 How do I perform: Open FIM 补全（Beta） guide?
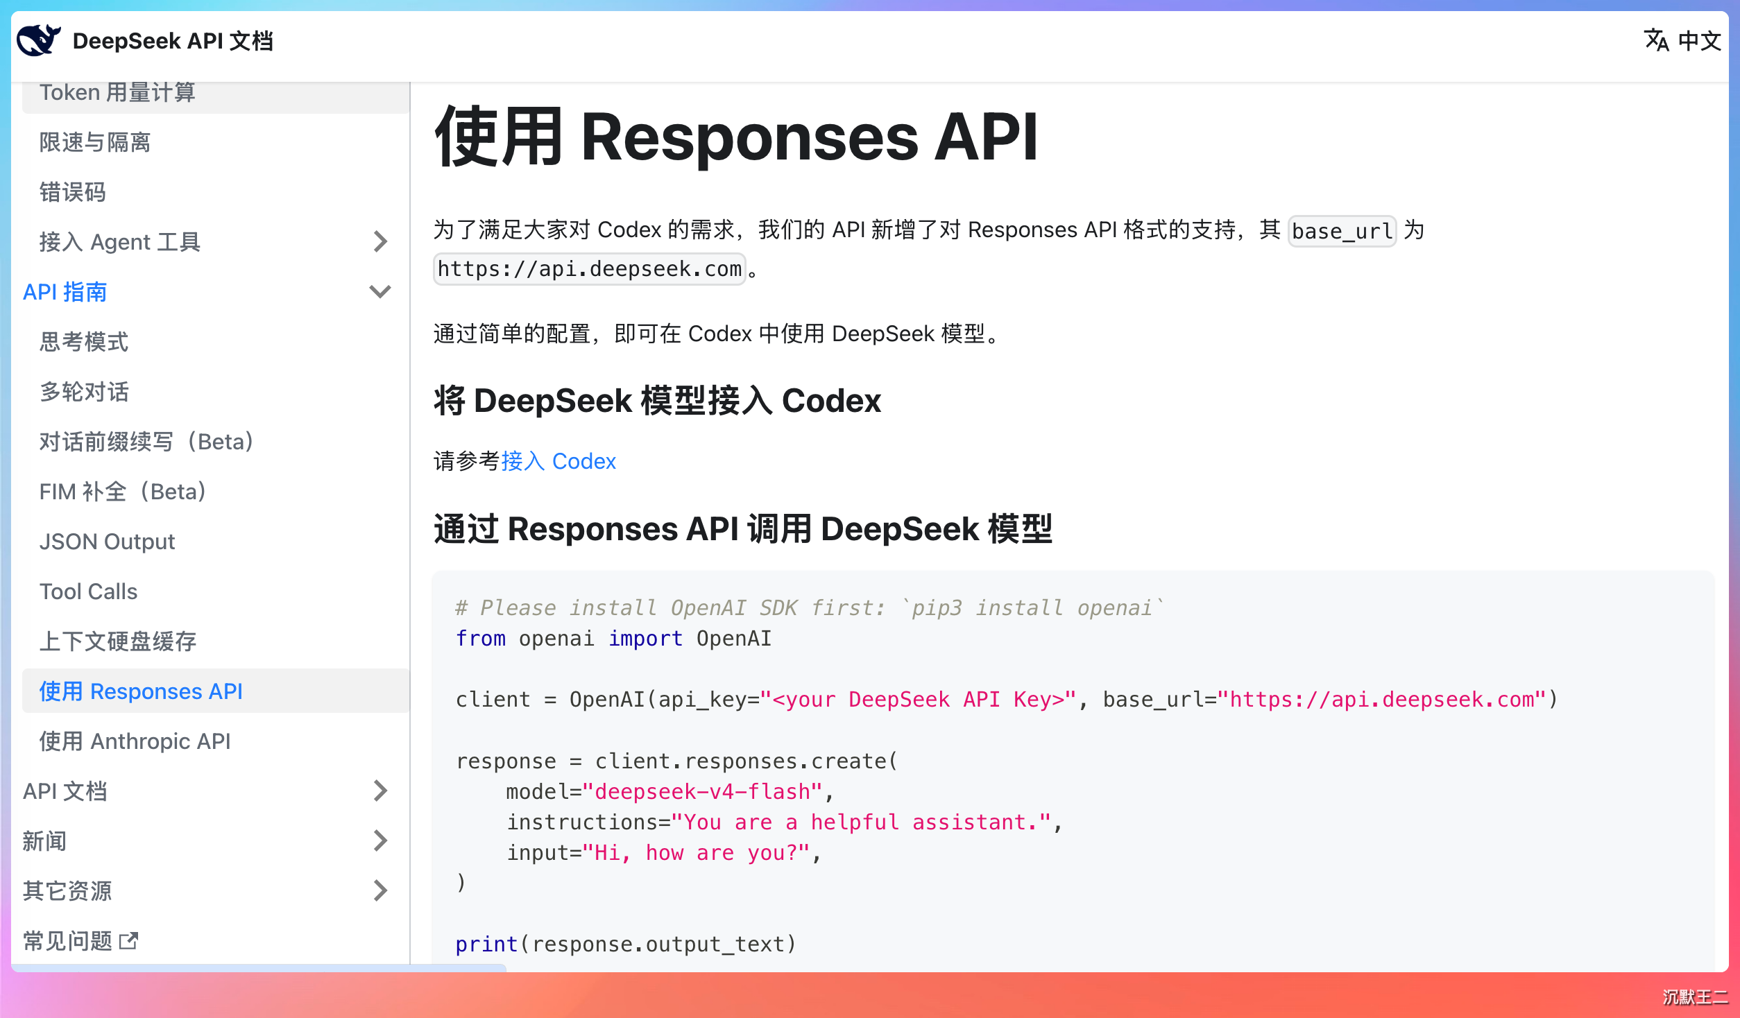click(x=216, y=492)
